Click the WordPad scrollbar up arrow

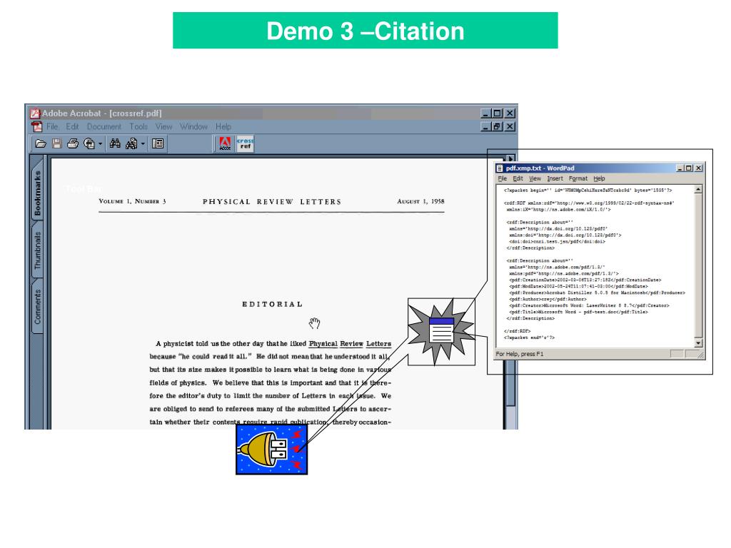coord(698,189)
